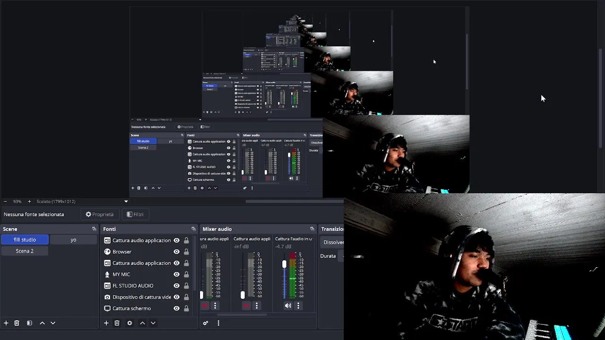Viewport: 605px width, 340px height.
Task: Click the Proprietà button
Action: [x=99, y=214]
